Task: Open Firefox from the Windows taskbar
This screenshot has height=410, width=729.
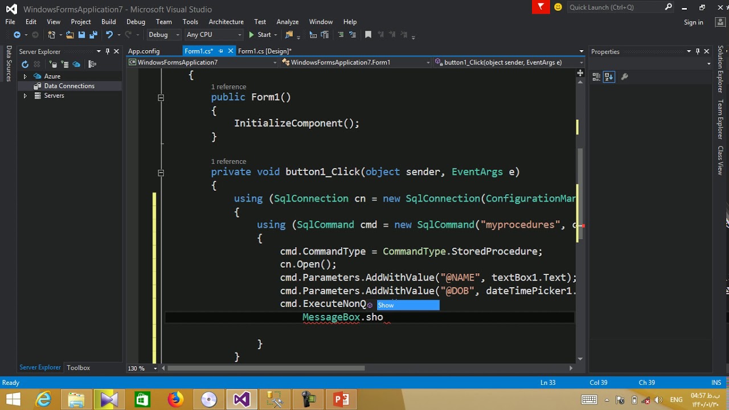Action: click(x=175, y=399)
